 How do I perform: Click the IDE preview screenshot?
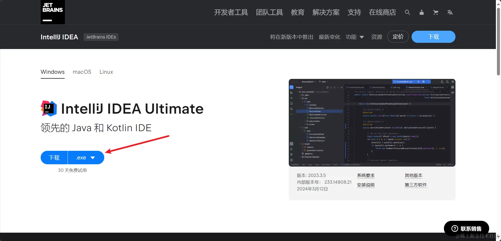(x=372, y=123)
